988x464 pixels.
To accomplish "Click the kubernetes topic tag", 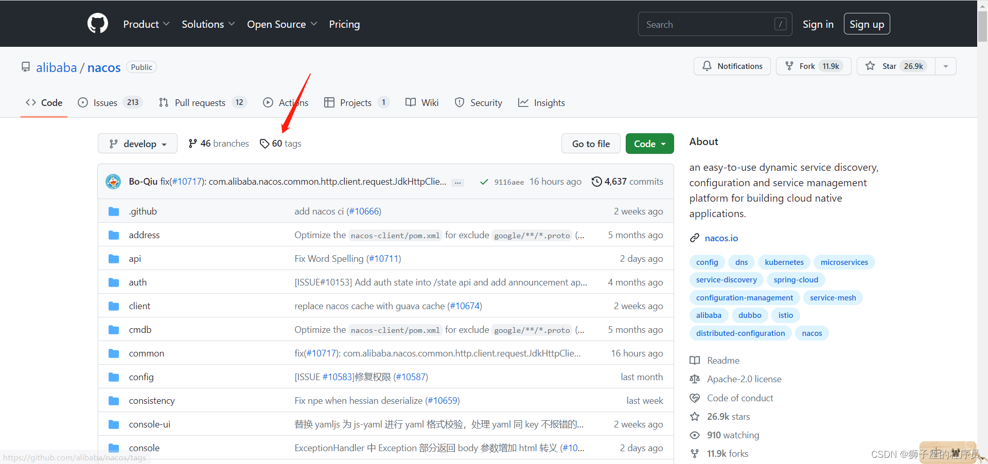I will (784, 262).
